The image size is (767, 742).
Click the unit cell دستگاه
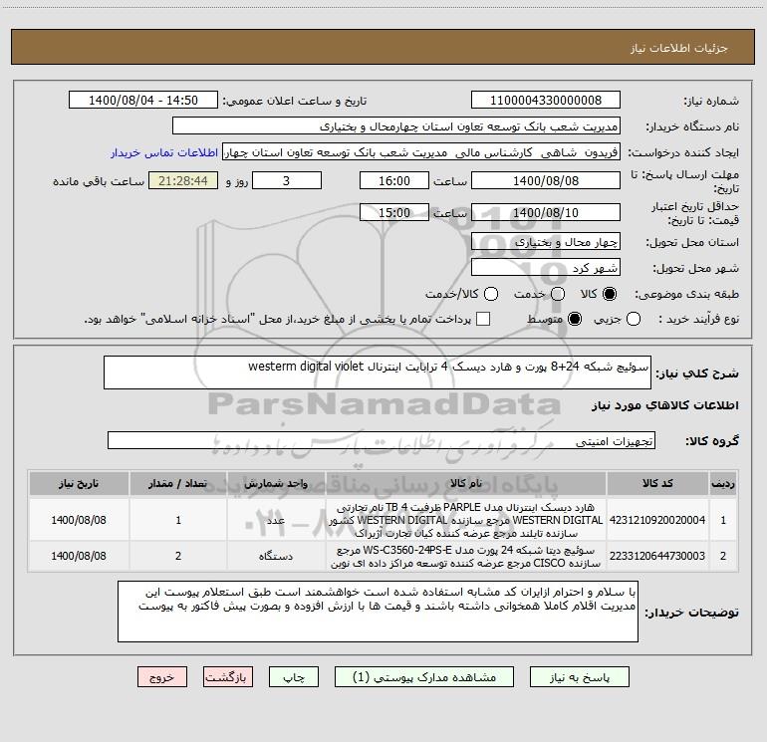pyautogui.click(x=276, y=556)
